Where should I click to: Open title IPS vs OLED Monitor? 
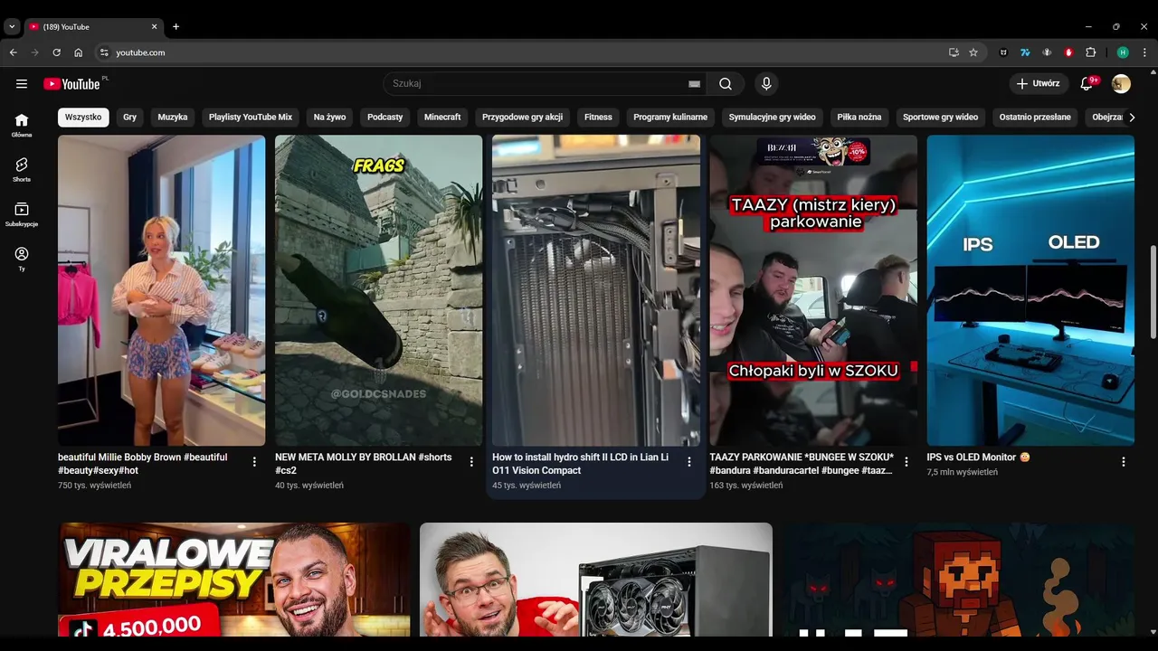pyautogui.click(x=979, y=458)
